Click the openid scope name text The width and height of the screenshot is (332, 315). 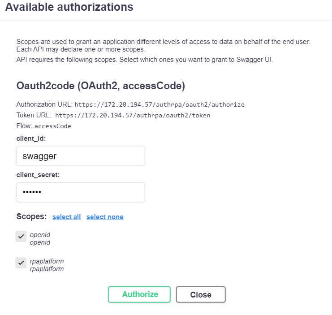(x=40, y=234)
